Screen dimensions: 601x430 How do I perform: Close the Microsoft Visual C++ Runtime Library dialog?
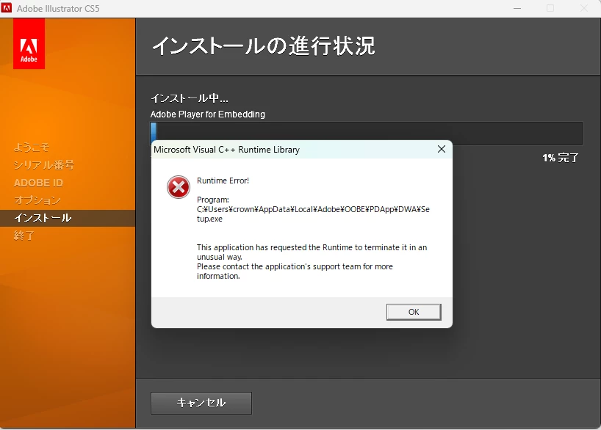click(x=442, y=150)
